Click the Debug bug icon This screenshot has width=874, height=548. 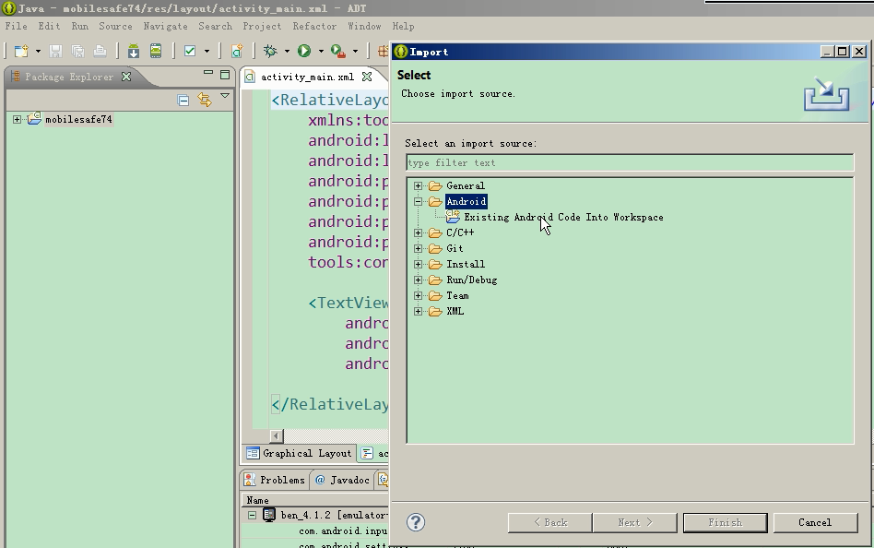271,52
